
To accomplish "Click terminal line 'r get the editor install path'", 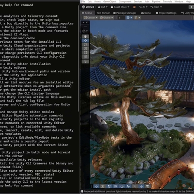I will coord(25,90).
